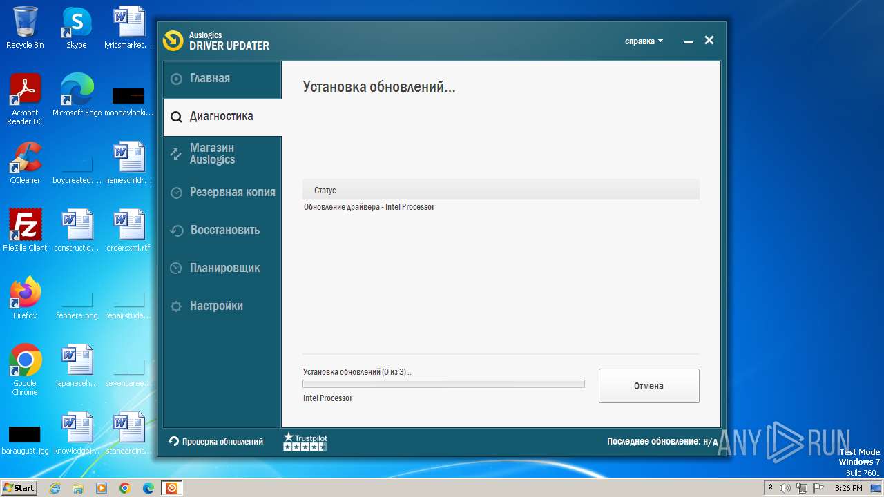This screenshot has height=497, width=884.
Task: Open CCleaner desktop shortcut
Action: 25,163
